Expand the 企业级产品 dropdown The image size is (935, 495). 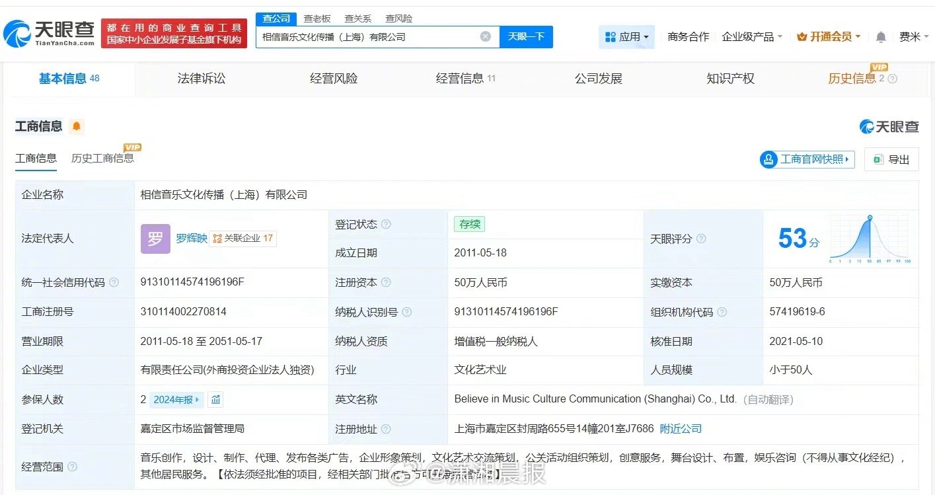(751, 37)
